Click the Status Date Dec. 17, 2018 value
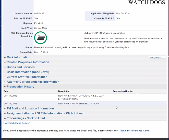This screenshot has width=169, height=140. pos(41,52)
